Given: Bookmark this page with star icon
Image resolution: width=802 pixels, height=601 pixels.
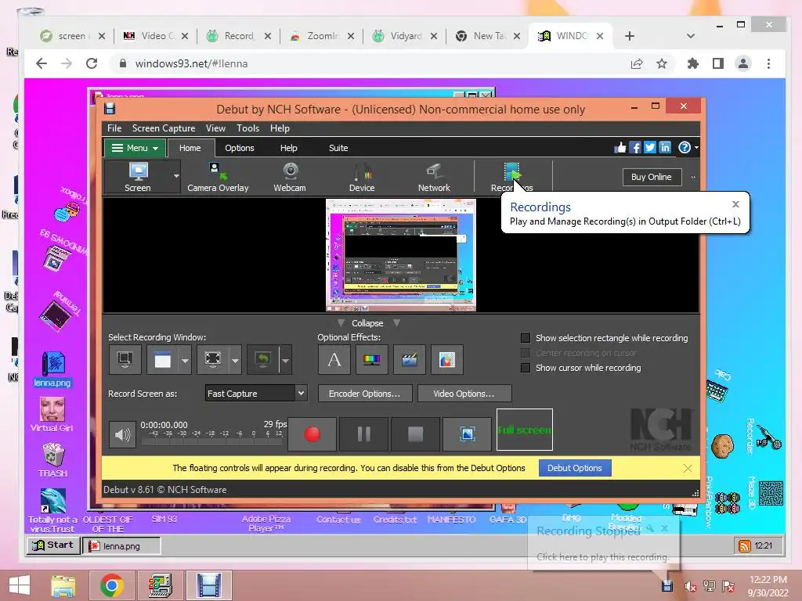Looking at the screenshot, I should pyautogui.click(x=662, y=63).
